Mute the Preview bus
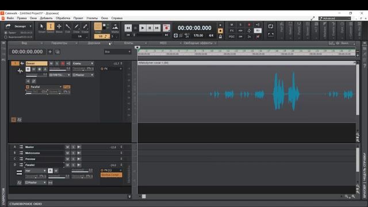 [67, 159]
